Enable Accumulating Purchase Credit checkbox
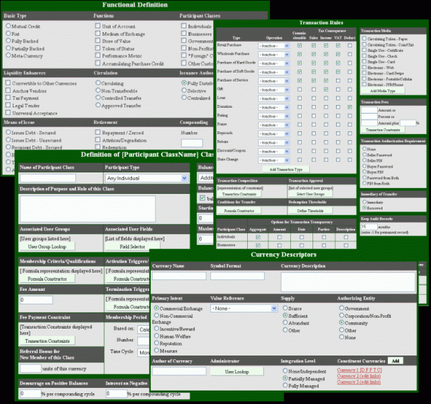This screenshot has width=431, height=404. (98, 63)
